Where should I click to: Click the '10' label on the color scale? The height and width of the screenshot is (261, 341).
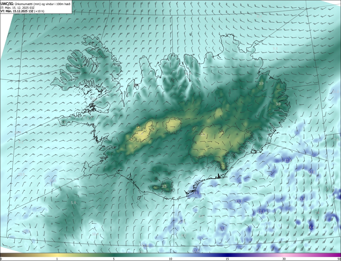(170, 259)
